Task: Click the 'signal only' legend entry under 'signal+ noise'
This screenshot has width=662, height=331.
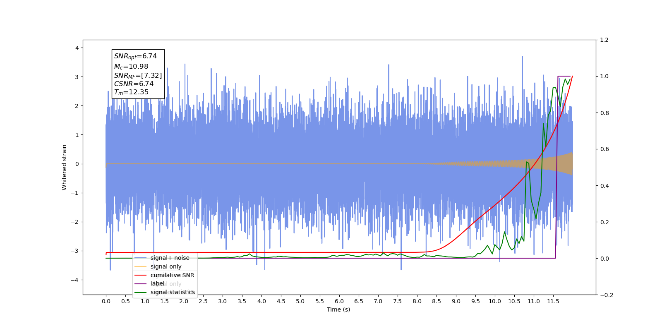Action: (x=166, y=266)
